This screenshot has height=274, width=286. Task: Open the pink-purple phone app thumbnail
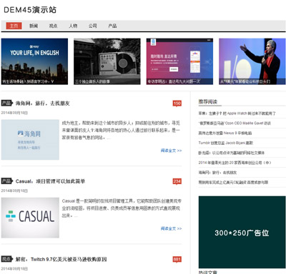[179, 61]
